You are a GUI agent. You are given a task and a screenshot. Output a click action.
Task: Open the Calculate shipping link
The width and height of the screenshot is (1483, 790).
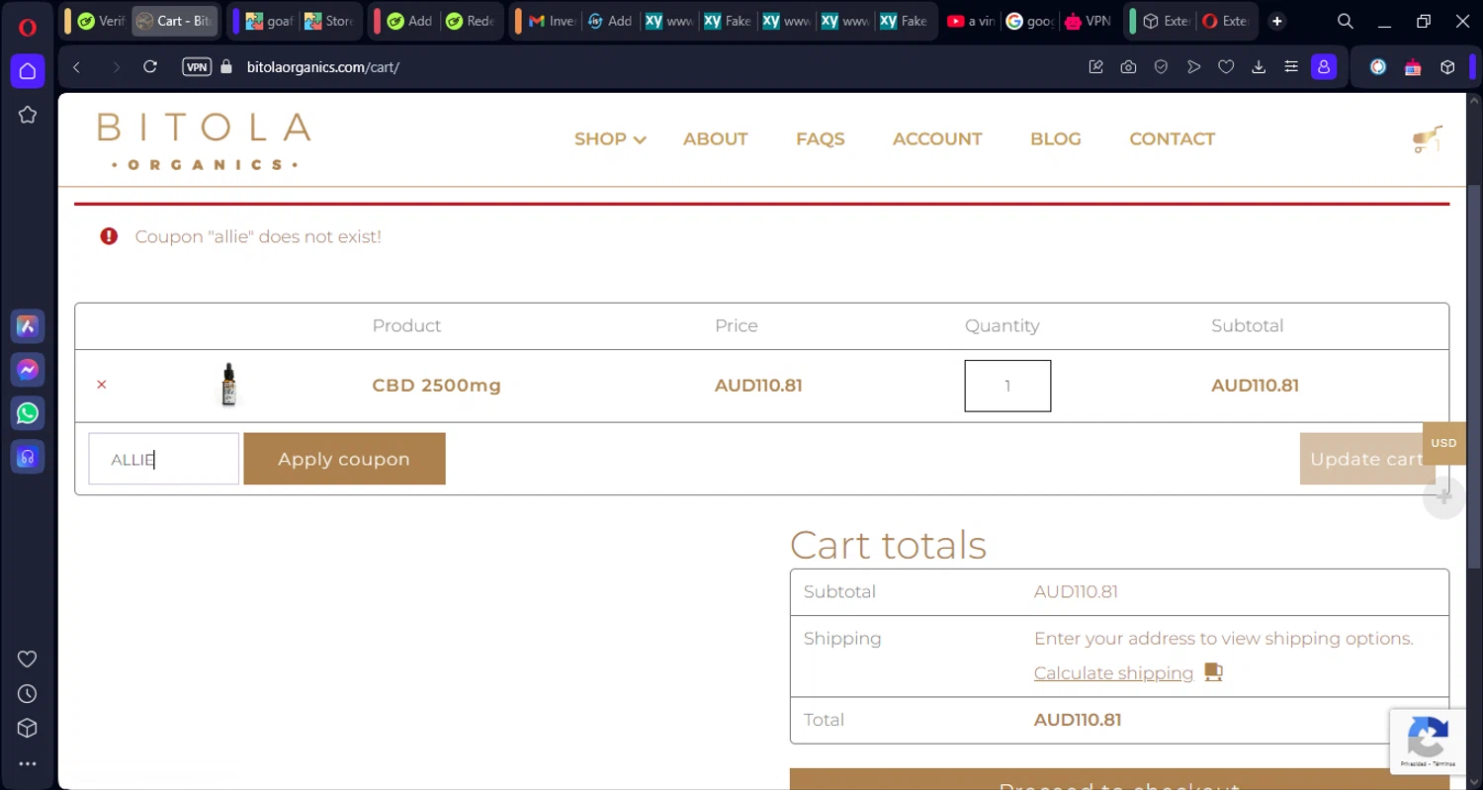click(1113, 672)
